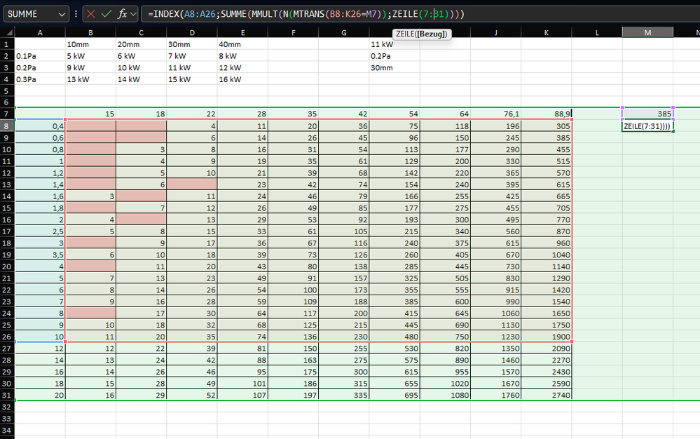Click the ZEILE([Bezug]) function tooltip
The image size is (700, 439).
[x=421, y=34]
